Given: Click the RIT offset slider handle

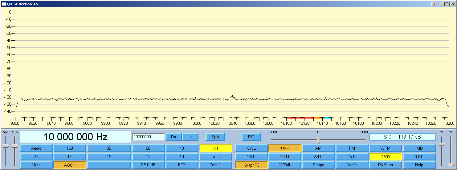Looking at the screenshot, I should click(x=318, y=140).
